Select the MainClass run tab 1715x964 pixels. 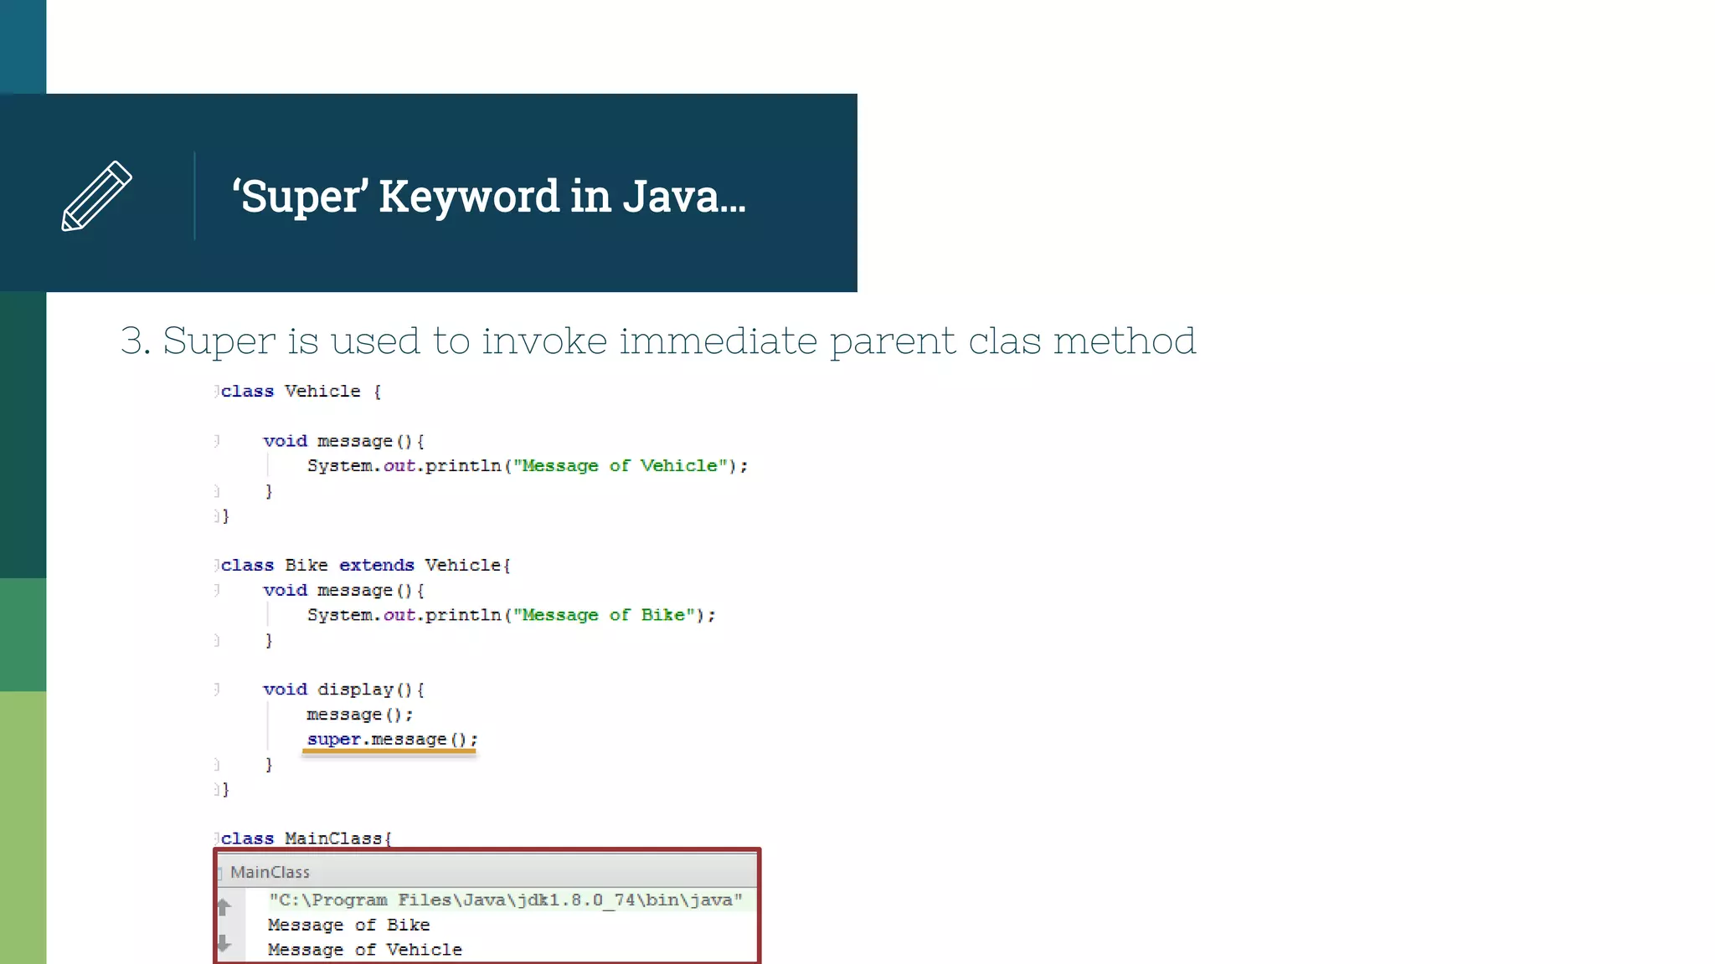coord(270,872)
